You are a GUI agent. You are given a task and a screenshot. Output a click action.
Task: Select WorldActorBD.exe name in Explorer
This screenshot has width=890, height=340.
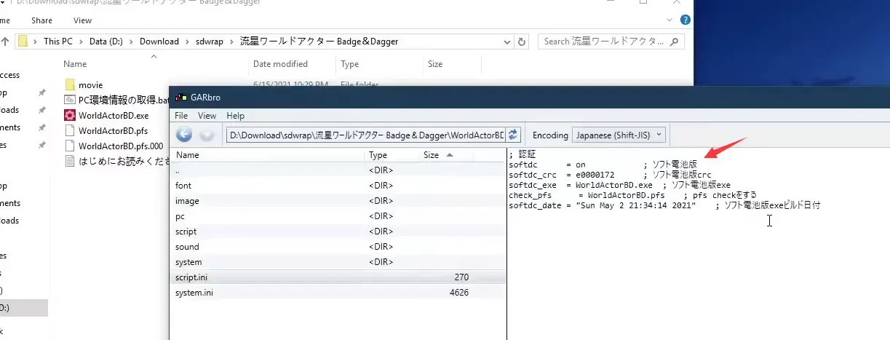tap(114, 115)
